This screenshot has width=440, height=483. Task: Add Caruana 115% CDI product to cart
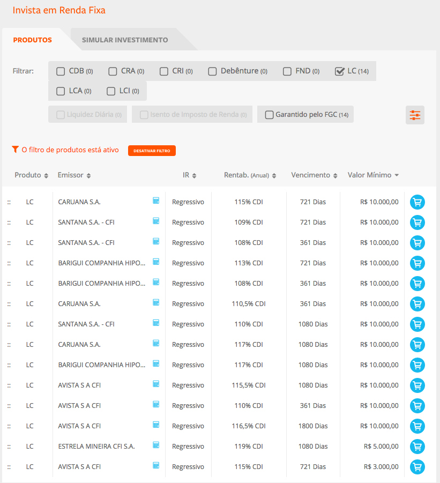tap(417, 202)
